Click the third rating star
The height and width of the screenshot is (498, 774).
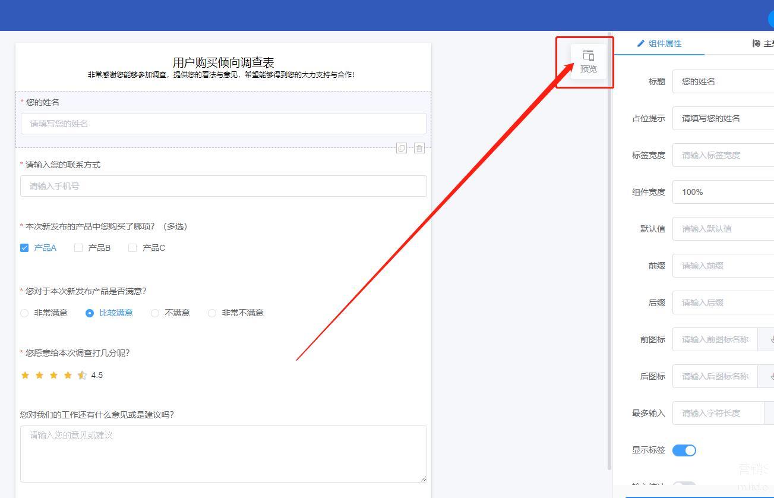point(53,375)
